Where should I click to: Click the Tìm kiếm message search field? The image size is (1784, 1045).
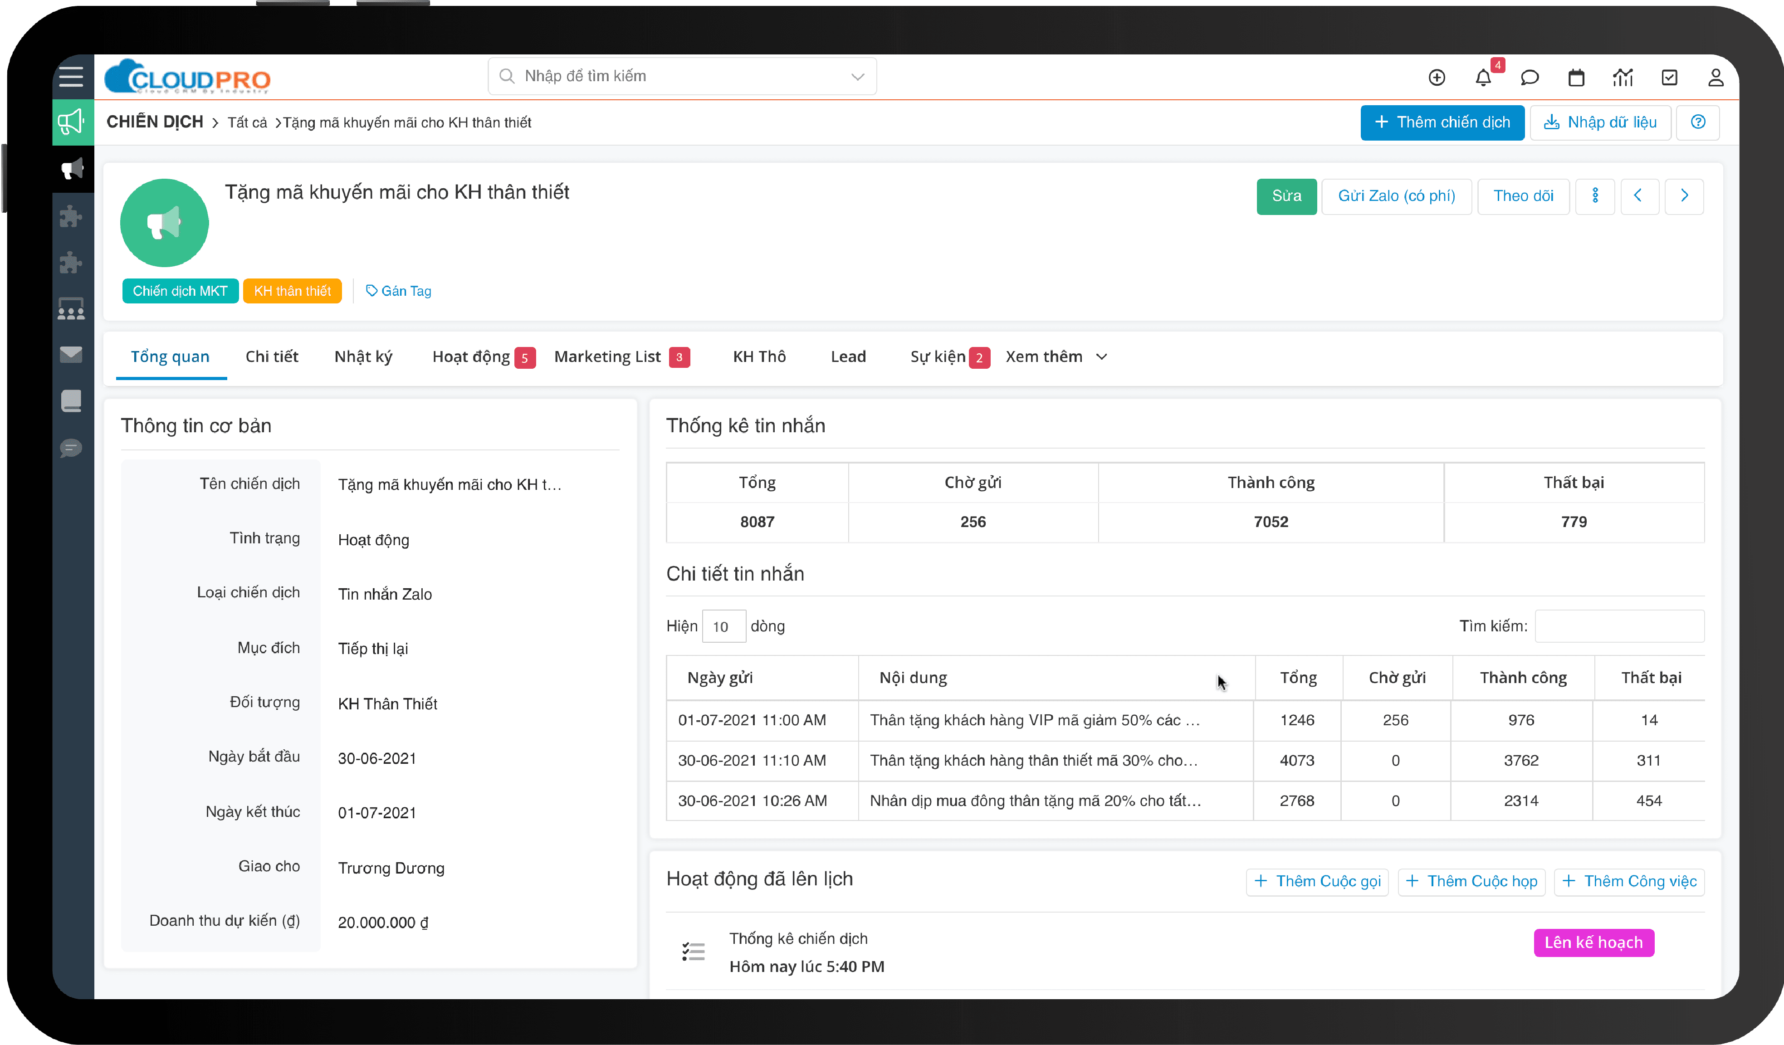pyautogui.click(x=1619, y=626)
